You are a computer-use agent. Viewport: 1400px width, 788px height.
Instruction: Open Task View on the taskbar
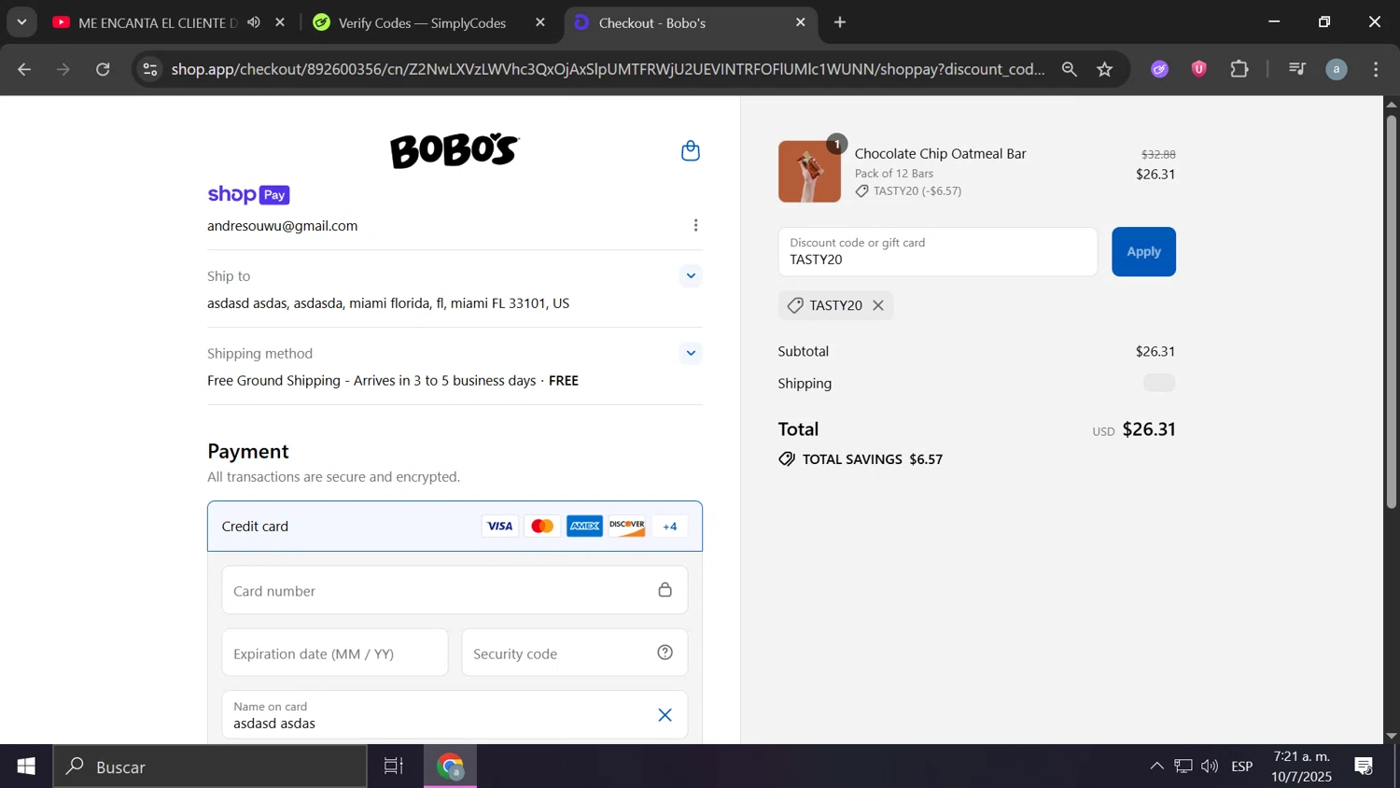pos(394,767)
